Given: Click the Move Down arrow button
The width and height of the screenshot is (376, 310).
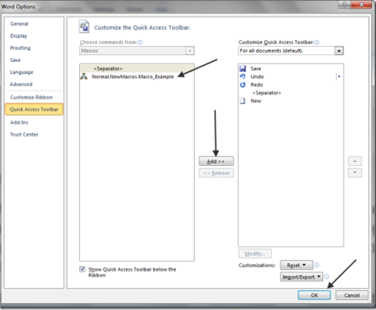Looking at the screenshot, I should pyautogui.click(x=355, y=172).
